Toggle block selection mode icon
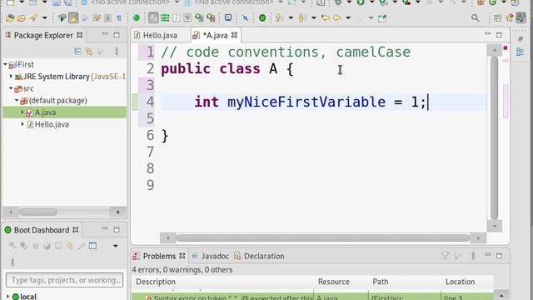Image resolution: width=533 pixels, height=300 pixels. 107,17
